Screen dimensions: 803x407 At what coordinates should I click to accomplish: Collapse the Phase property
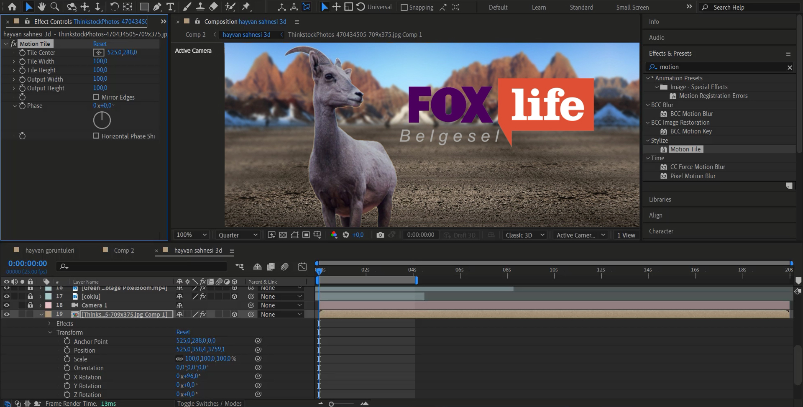click(x=14, y=106)
